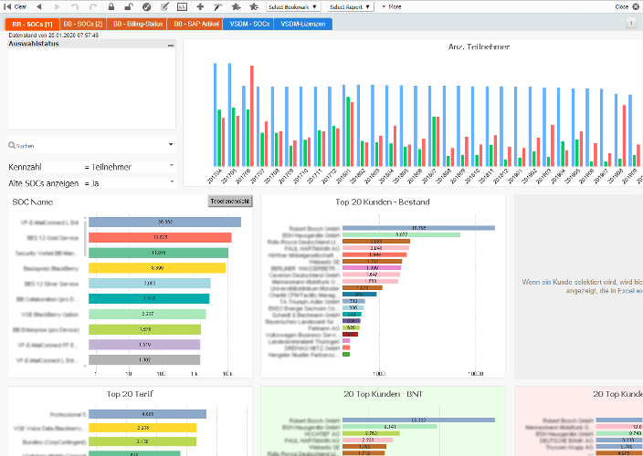Viewport: 643px width, 456px height.
Task: Select the red BES 12 Gold Service bar
Action: pos(160,237)
